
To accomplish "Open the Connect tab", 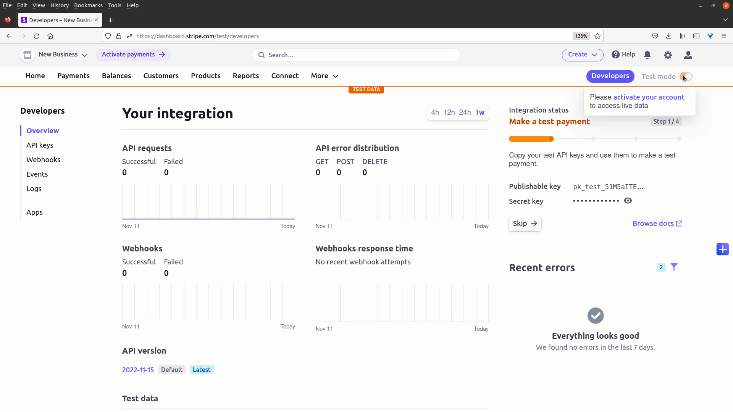I will point(285,76).
